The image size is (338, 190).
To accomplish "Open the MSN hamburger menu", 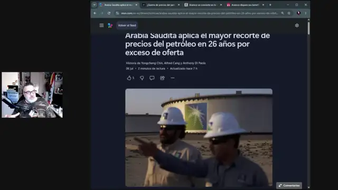I will coord(101,25).
